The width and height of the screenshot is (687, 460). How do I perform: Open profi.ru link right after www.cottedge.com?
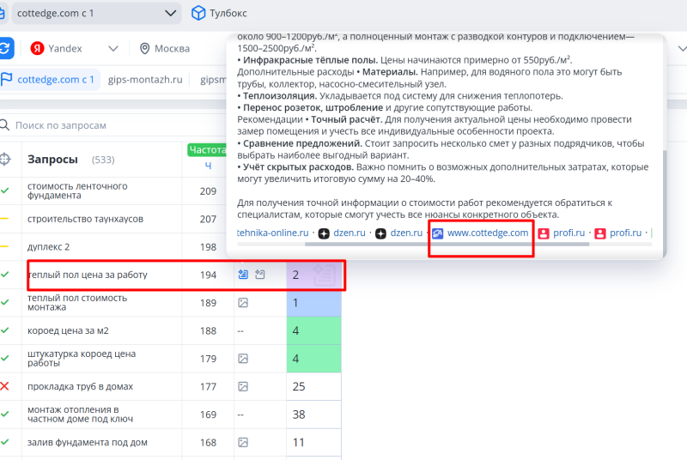click(568, 233)
